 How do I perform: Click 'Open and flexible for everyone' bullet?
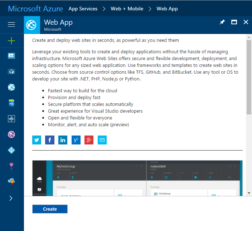(80, 118)
